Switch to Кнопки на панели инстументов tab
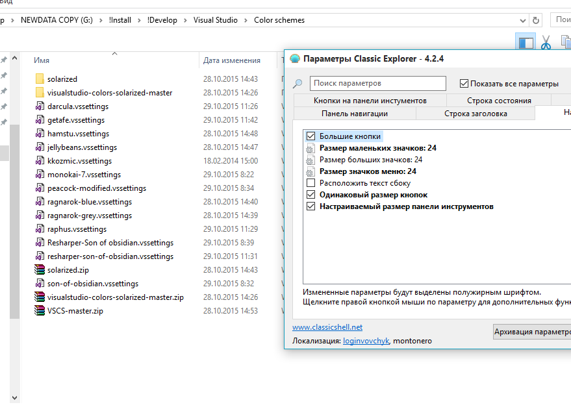The width and height of the screenshot is (571, 409). (x=370, y=101)
